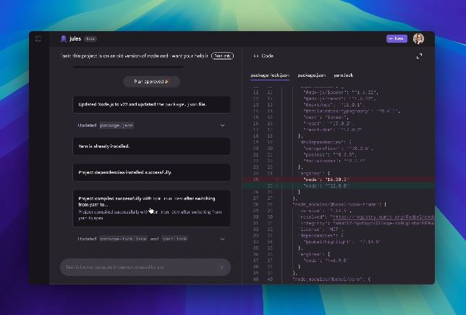The height and width of the screenshot is (315, 466).
Task: Click the task title text at top
Action: pyautogui.click(x=134, y=56)
